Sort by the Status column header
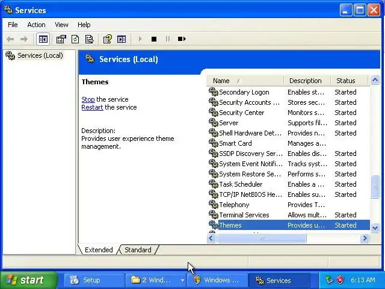The height and width of the screenshot is (289, 385). click(x=349, y=81)
